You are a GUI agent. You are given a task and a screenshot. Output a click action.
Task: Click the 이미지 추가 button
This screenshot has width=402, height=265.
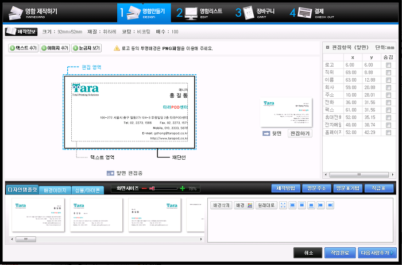(x=55, y=48)
